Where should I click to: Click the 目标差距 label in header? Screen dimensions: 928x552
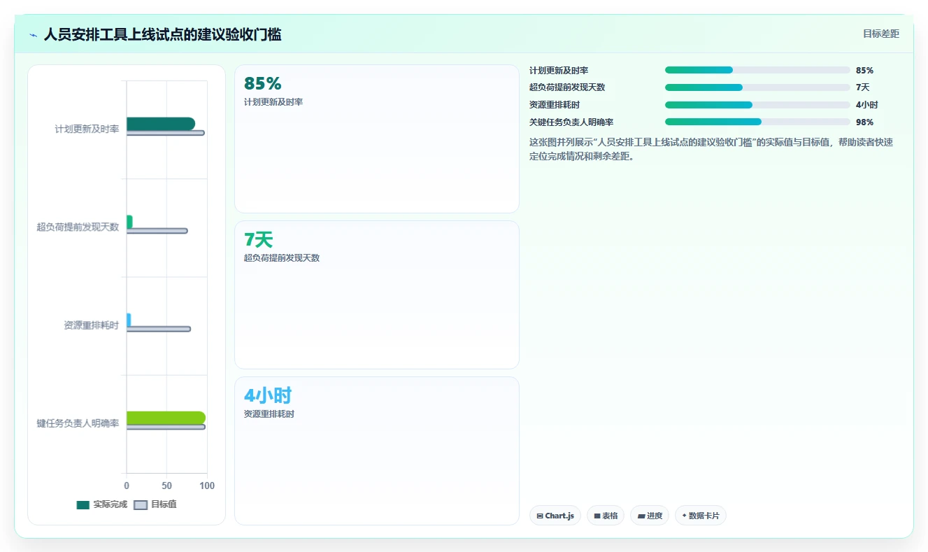(x=880, y=34)
